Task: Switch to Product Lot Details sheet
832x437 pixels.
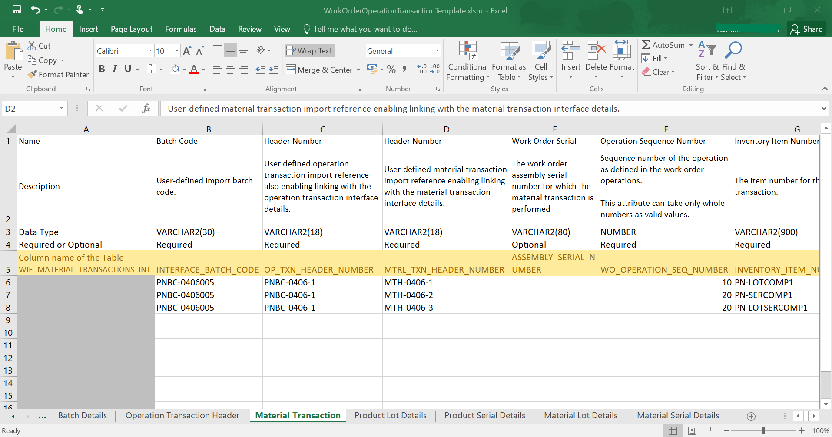Action: pyautogui.click(x=390, y=415)
